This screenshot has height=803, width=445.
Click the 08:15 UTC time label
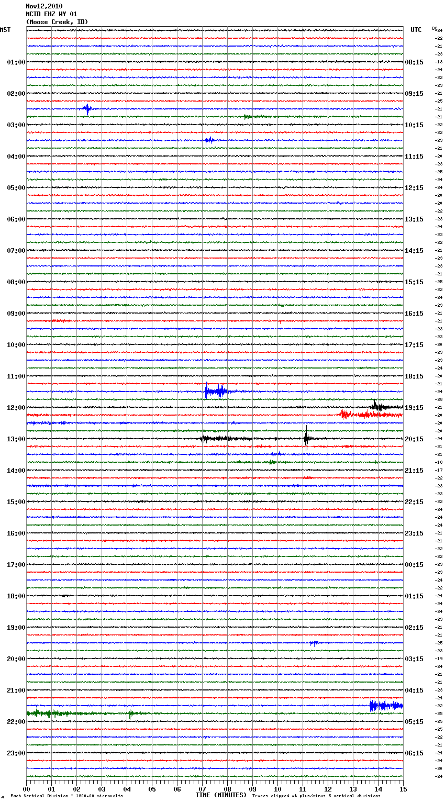pos(414,62)
